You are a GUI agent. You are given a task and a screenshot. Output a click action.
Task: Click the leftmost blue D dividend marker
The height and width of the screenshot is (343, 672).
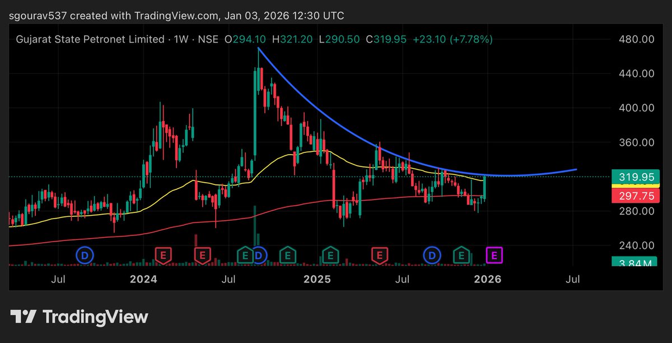tap(85, 256)
